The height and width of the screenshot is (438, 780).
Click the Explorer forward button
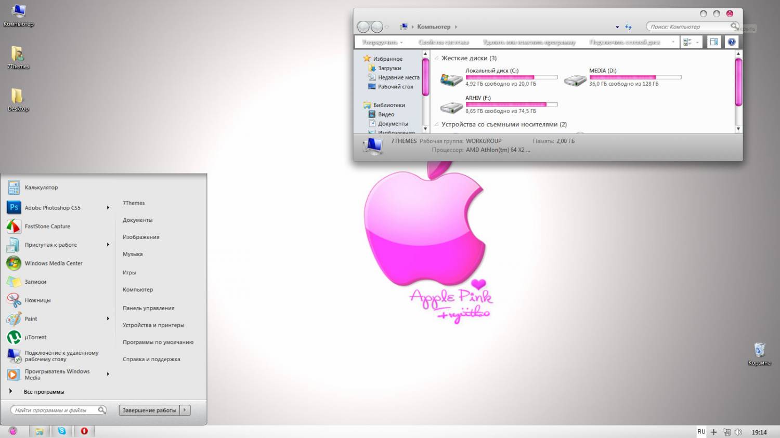(x=377, y=26)
